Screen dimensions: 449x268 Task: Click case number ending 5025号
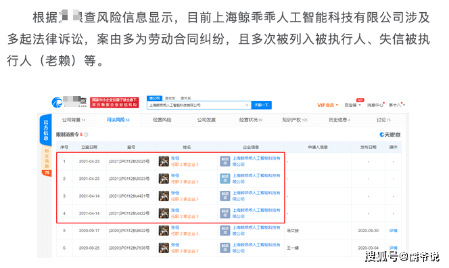129,162
